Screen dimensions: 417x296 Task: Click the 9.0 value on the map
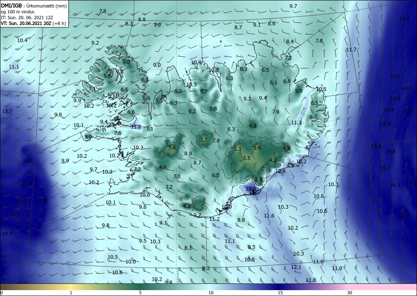pos(157,65)
